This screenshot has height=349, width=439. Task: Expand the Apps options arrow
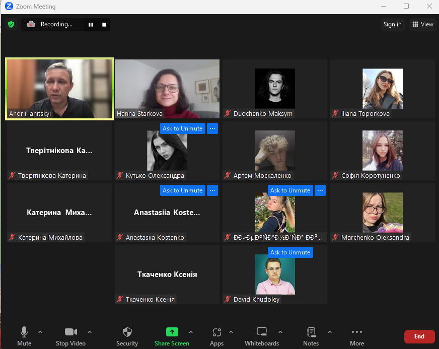point(231,332)
